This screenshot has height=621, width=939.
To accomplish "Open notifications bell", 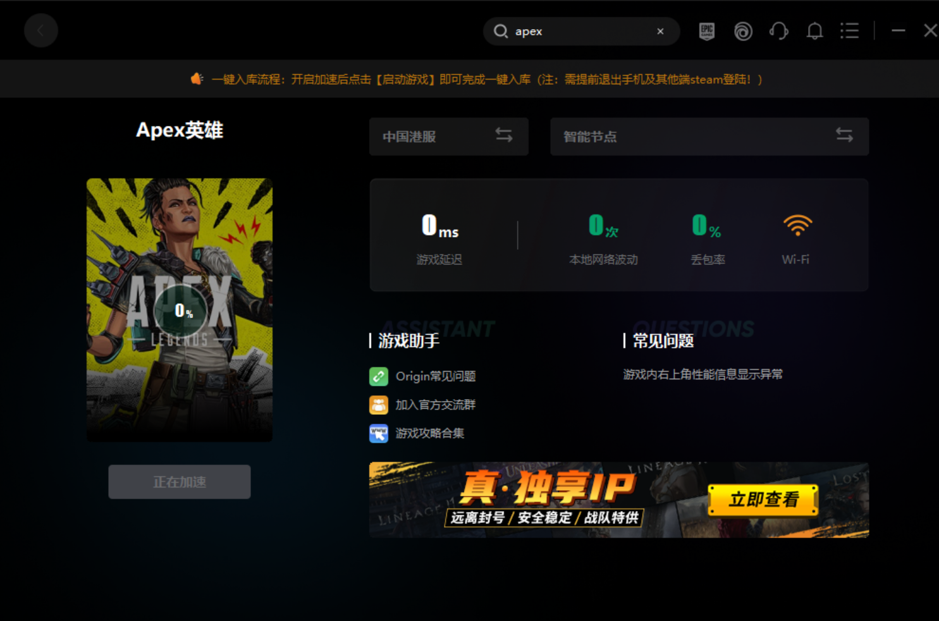I will pos(815,31).
